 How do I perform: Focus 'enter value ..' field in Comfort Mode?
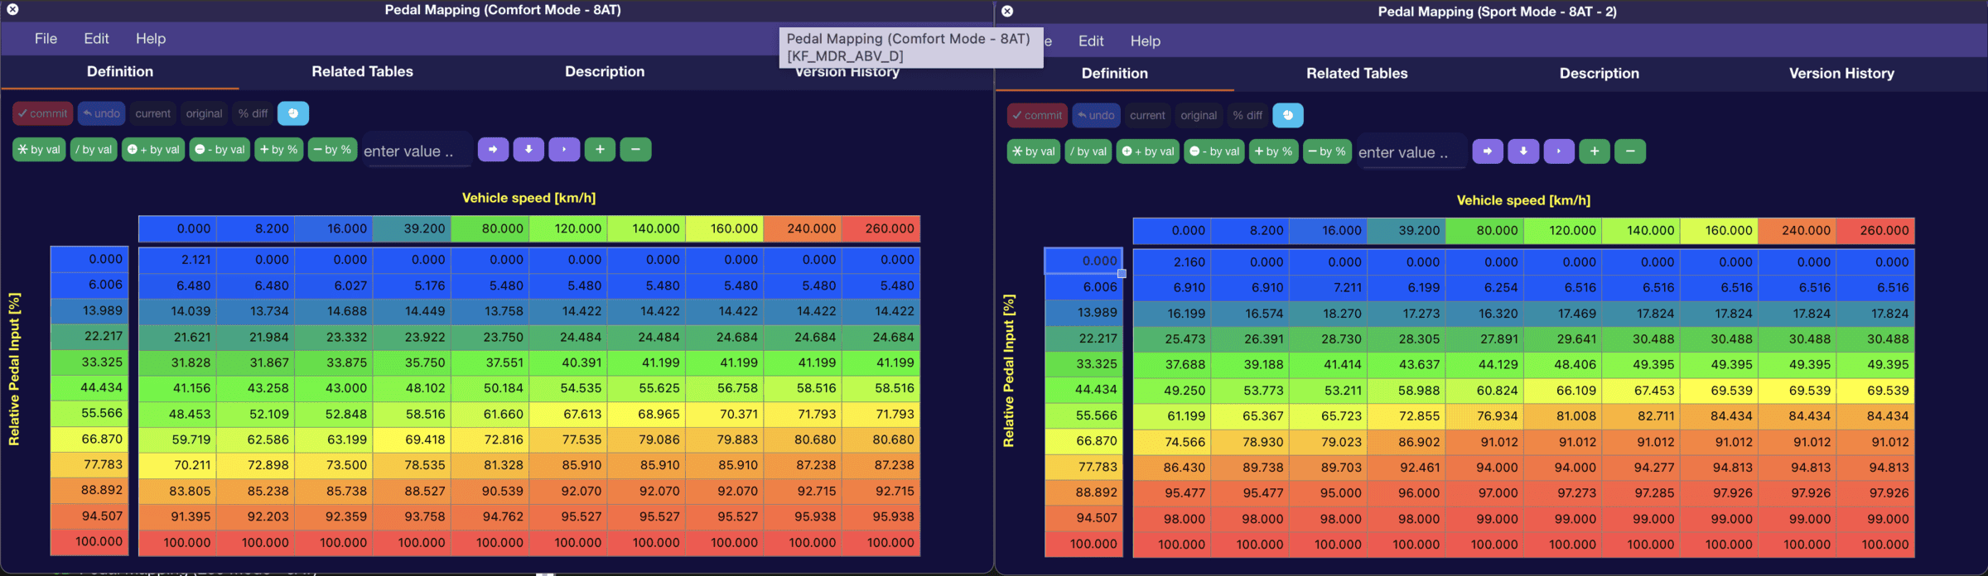417,151
